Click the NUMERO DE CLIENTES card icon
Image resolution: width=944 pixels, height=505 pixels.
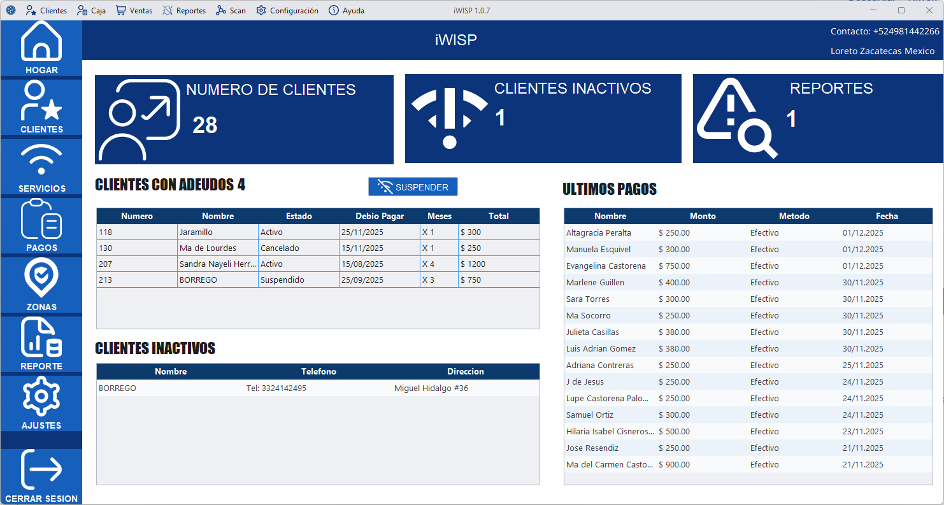pyautogui.click(x=137, y=118)
